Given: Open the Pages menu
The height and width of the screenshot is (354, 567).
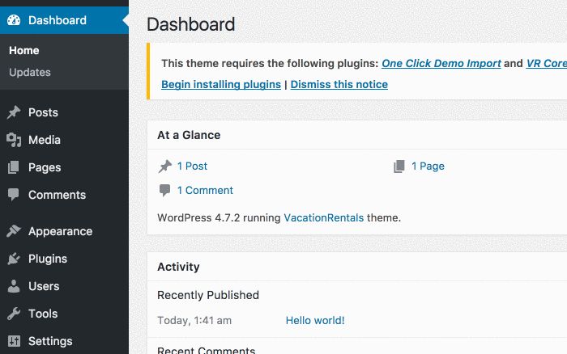Looking at the screenshot, I should 45,167.
